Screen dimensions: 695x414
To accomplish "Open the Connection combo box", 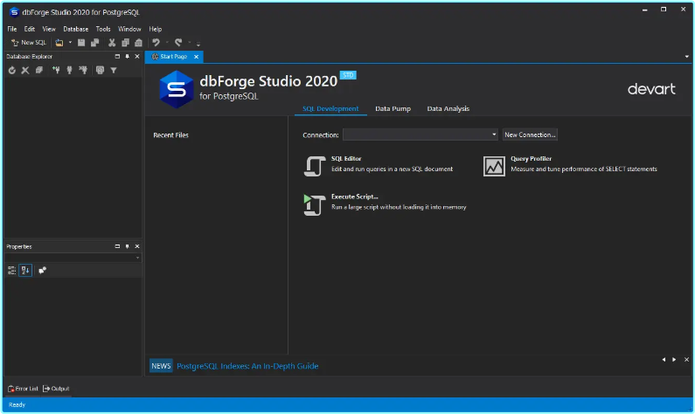I will pos(420,135).
